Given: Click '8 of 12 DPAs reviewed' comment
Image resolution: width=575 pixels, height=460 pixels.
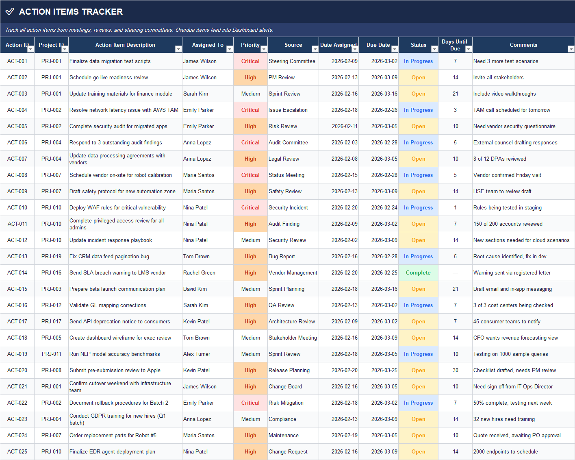Looking at the screenshot, I should 523,159.
